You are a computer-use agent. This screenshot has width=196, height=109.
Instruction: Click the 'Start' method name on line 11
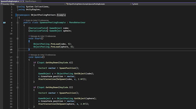coord(38,39)
